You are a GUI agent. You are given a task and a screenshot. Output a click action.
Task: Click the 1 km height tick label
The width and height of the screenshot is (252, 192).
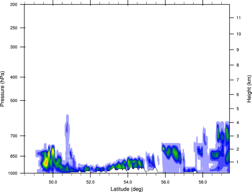[238, 162]
